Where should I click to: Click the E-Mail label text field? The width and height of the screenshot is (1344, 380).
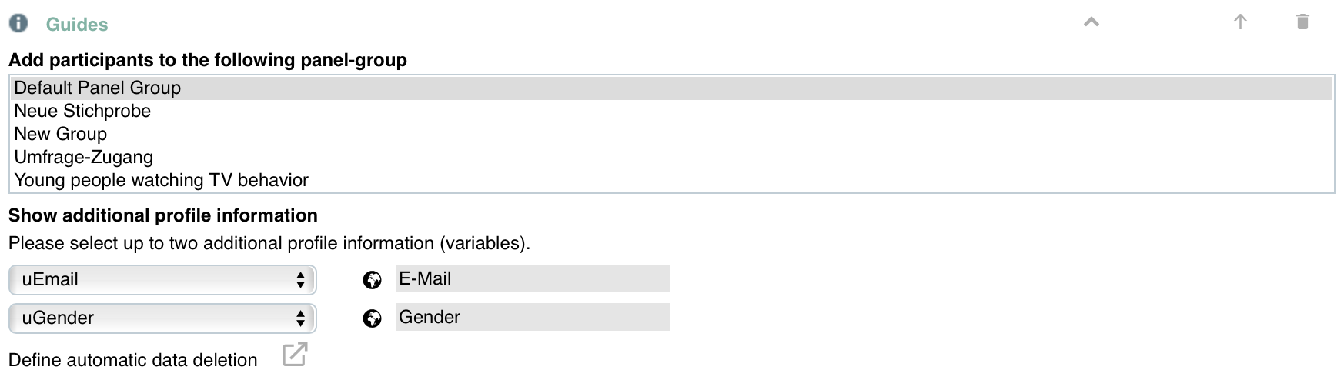click(533, 278)
